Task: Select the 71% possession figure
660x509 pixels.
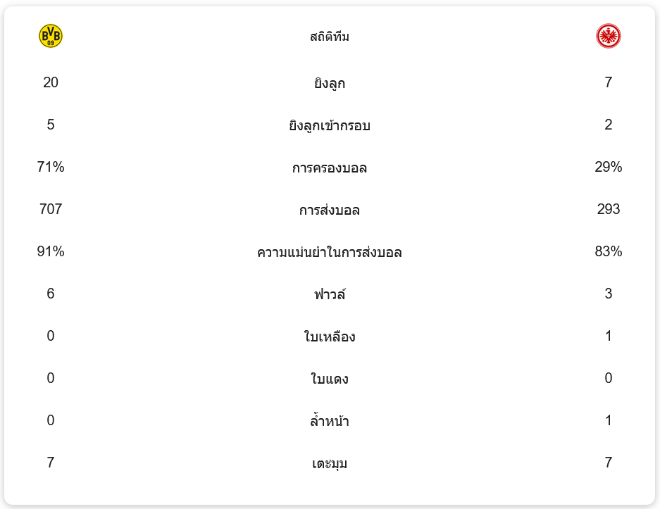Action: point(51,167)
